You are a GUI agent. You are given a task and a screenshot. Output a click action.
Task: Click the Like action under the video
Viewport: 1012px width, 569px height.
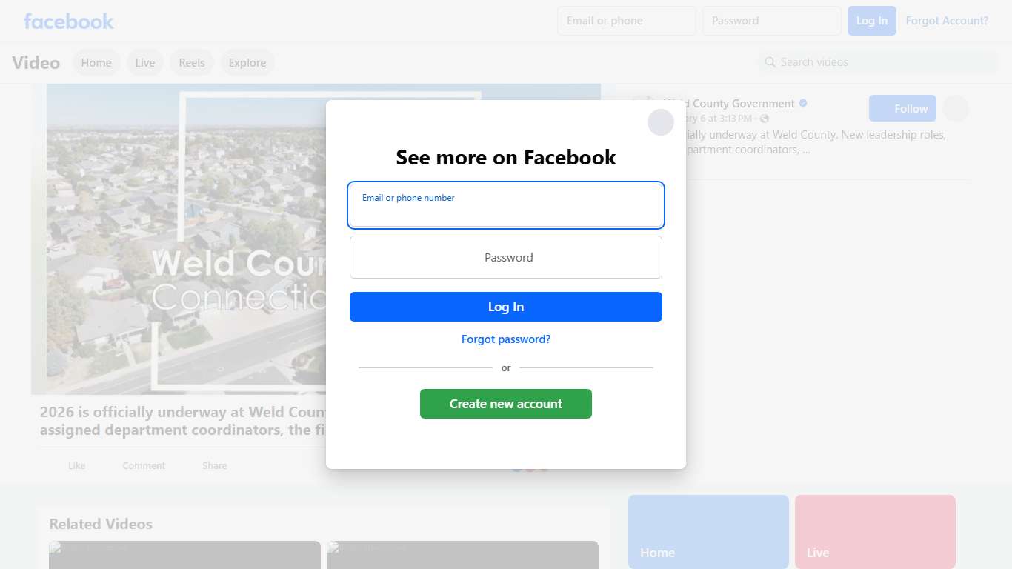pos(76,465)
